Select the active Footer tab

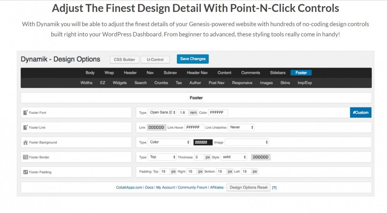coord(301,73)
